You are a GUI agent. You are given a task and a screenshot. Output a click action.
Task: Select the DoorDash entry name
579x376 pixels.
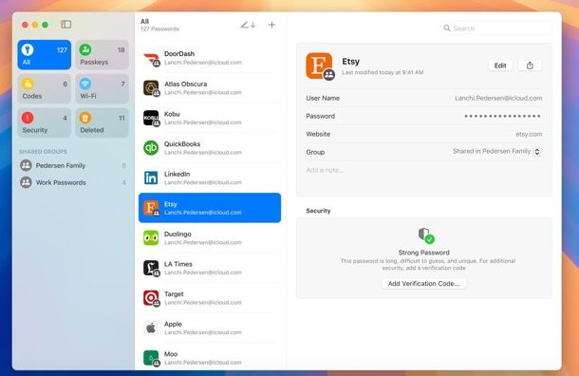(x=179, y=54)
